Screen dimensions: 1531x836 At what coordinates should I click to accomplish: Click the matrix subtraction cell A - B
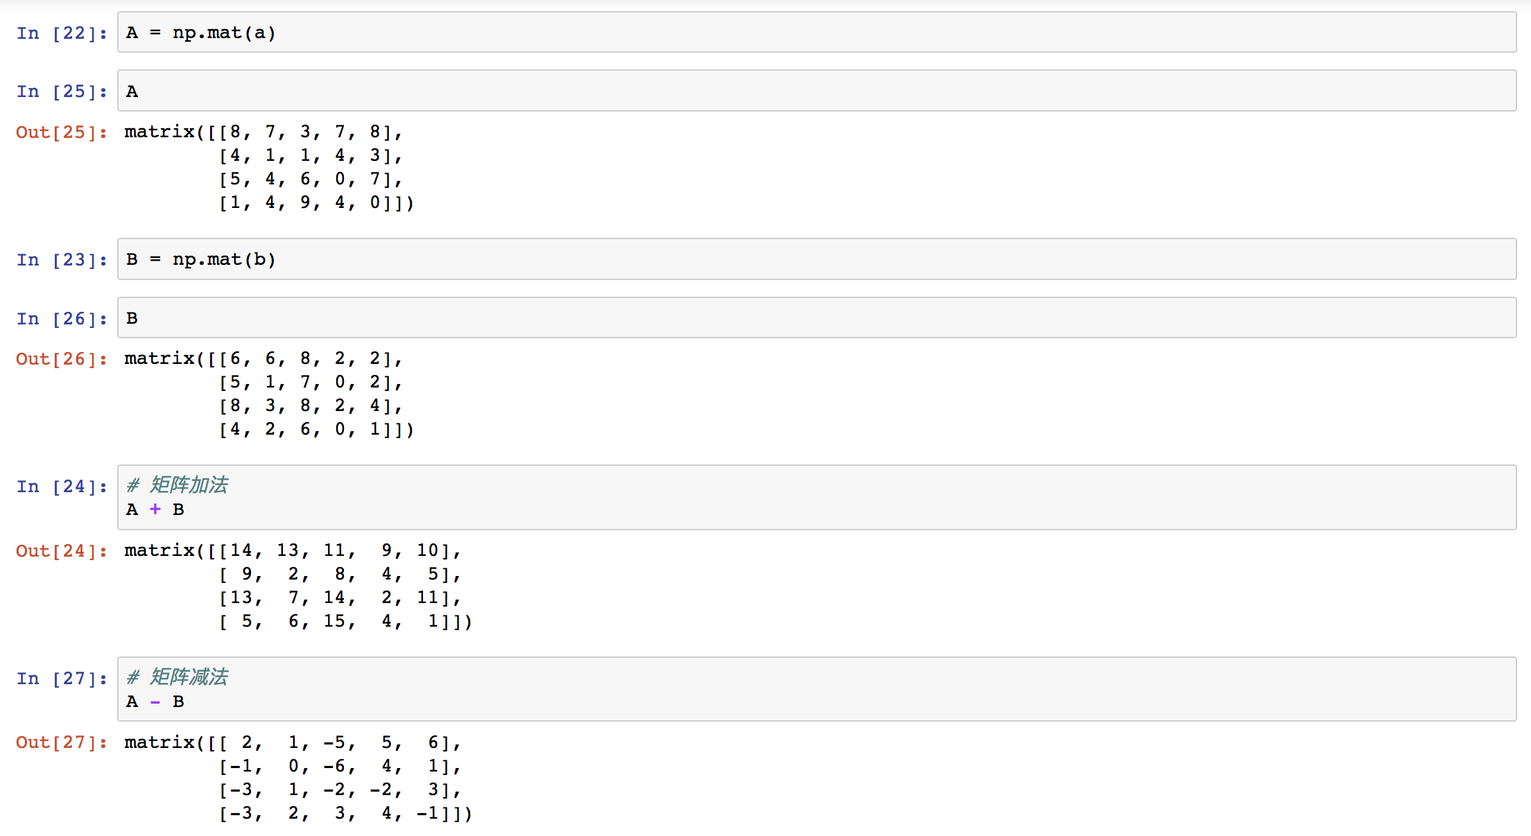point(817,689)
